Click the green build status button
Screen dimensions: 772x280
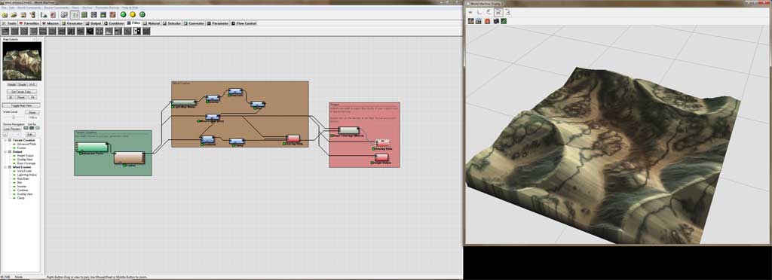(124, 15)
